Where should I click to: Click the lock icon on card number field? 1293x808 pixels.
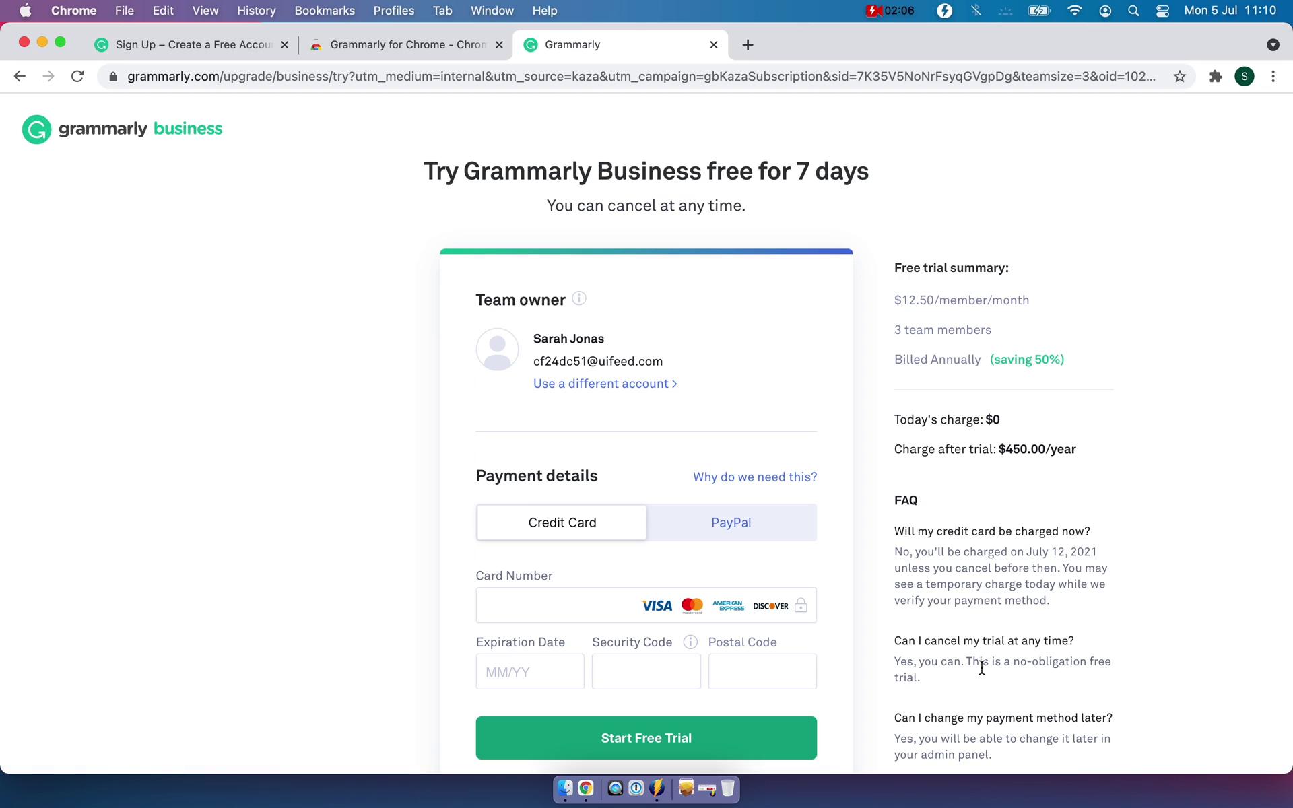801,605
